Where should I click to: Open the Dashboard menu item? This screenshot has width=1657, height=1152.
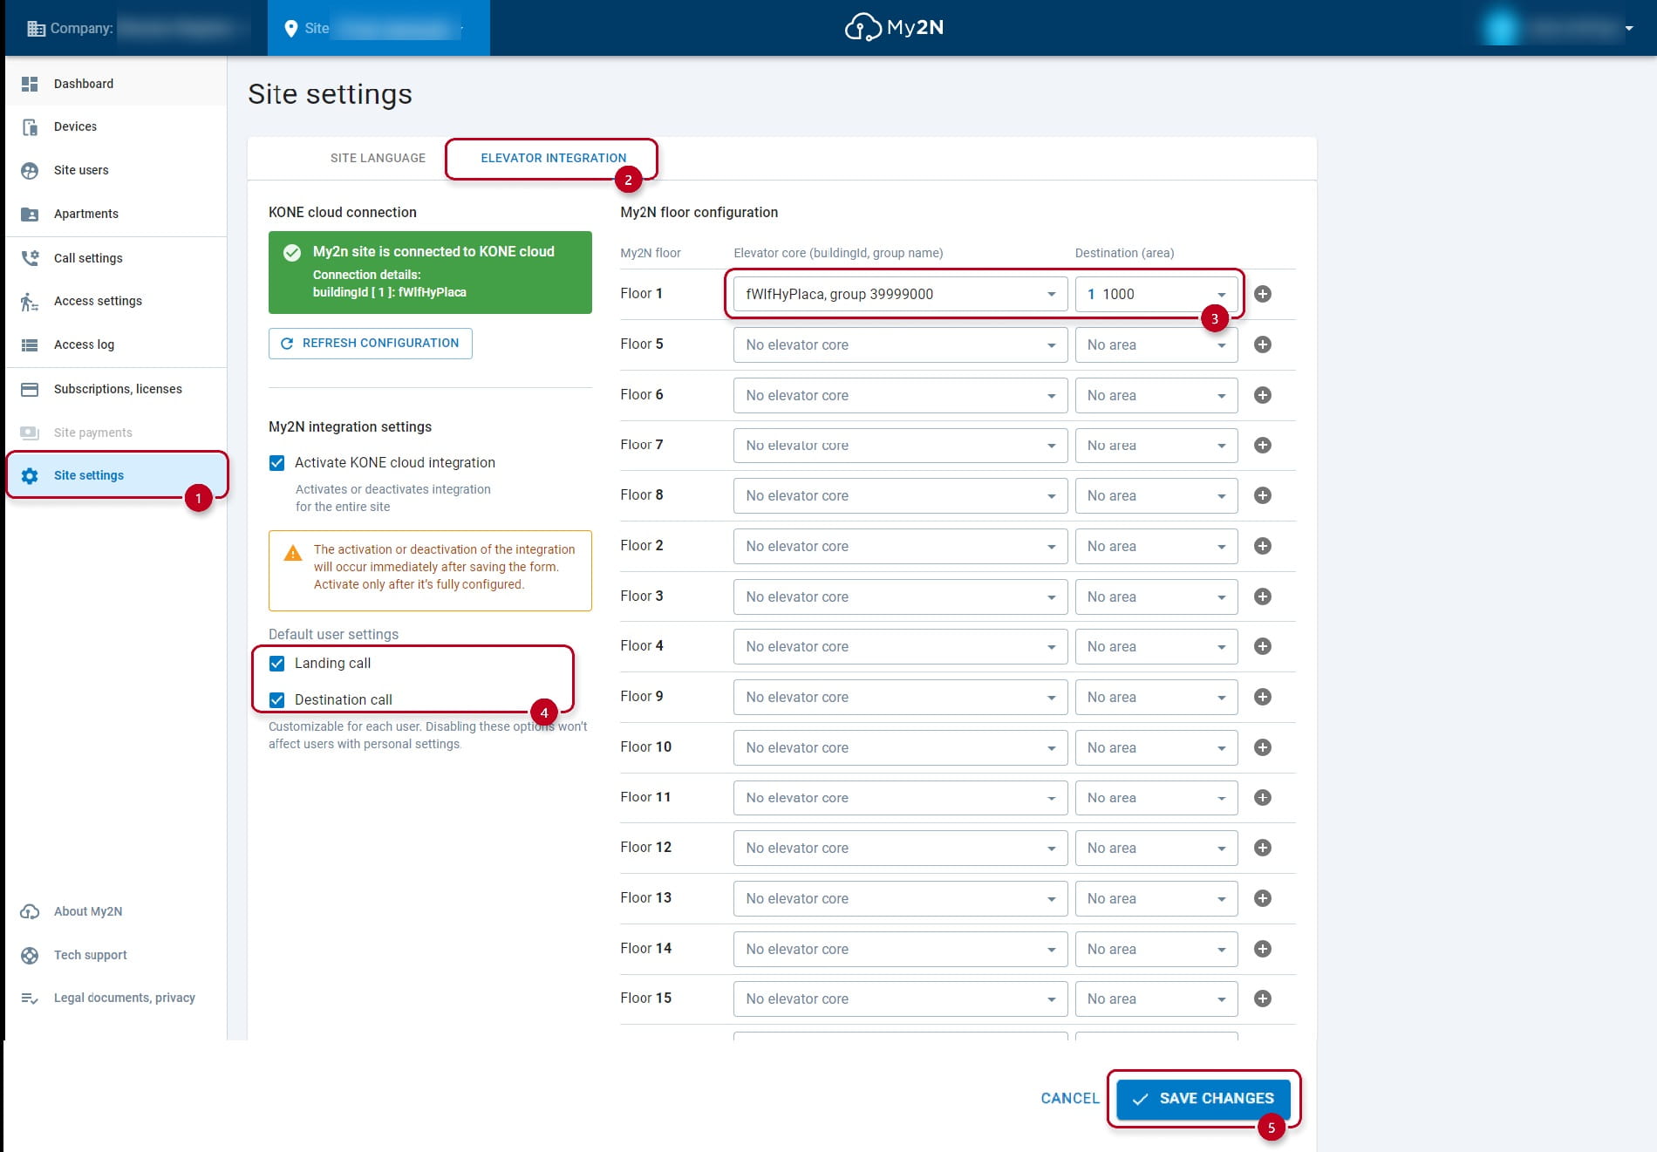point(116,84)
